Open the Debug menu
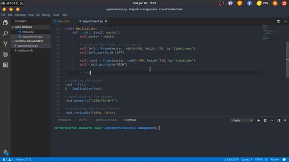This screenshot has height=162, width=289. pyautogui.click(x=46, y=15)
